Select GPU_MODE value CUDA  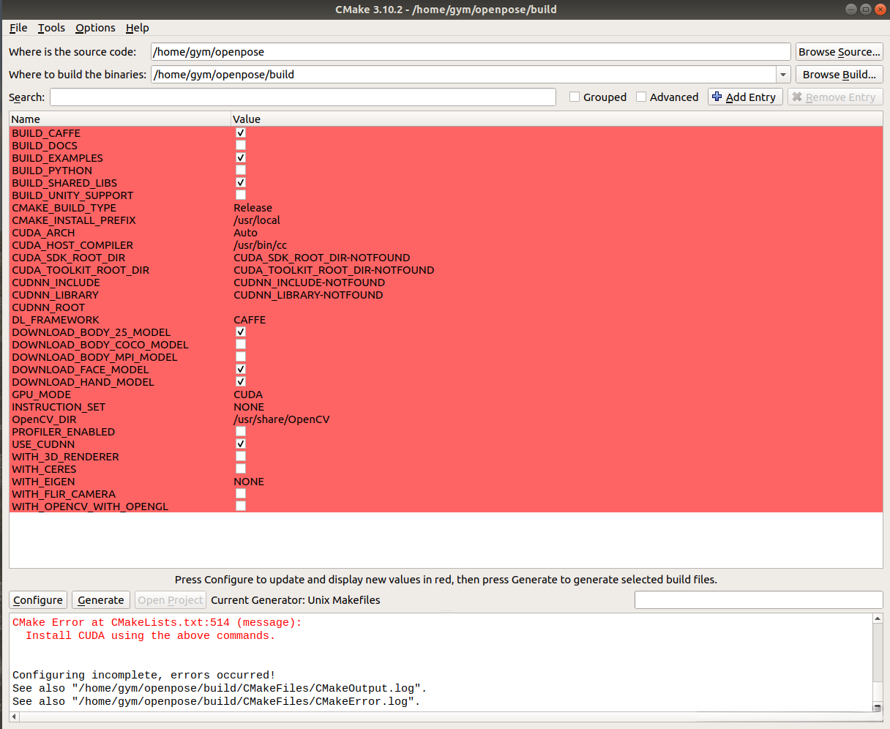(248, 395)
